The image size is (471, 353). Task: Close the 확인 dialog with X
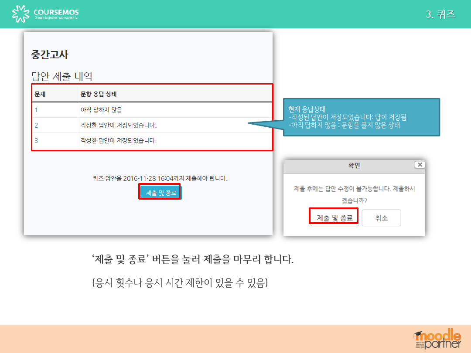[x=419, y=165]
